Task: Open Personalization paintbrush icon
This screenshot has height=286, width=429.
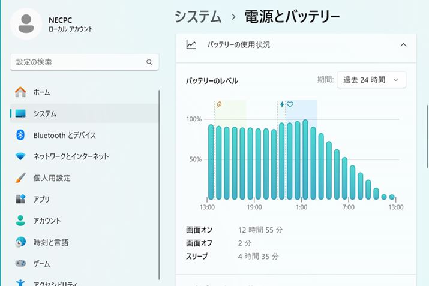Action: [20, 178]
